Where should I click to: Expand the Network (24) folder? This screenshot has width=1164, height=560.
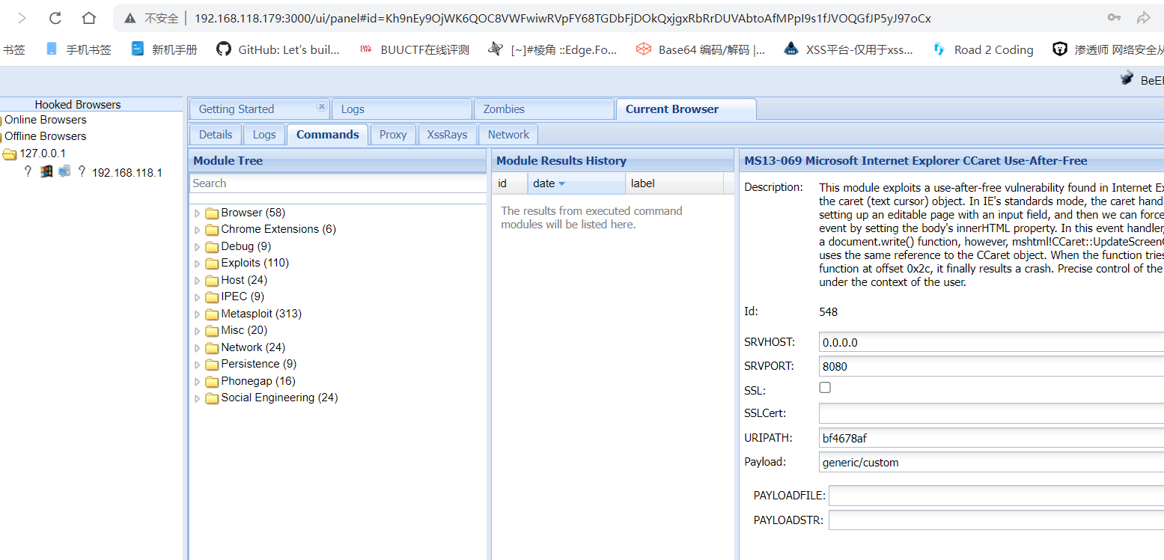(198, 348)
